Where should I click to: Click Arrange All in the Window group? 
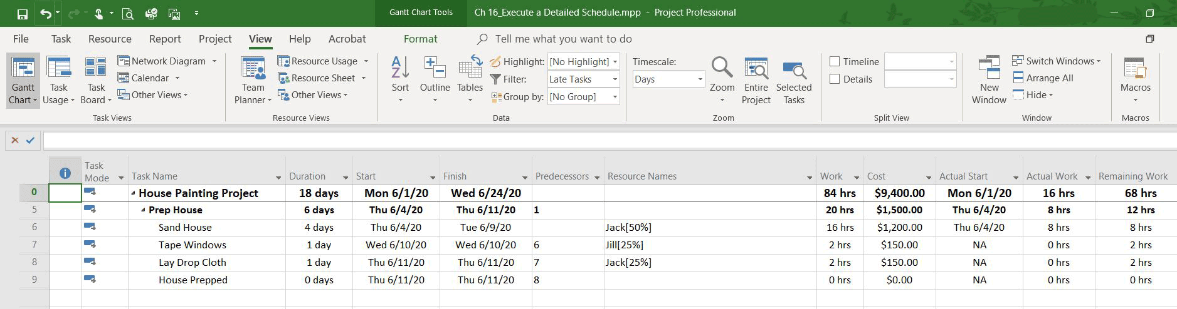(x=1043, y=78)
